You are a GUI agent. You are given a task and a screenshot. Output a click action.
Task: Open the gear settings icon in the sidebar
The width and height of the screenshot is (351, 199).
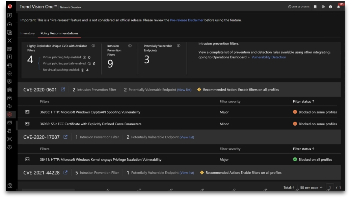click(x=10, y=147)
